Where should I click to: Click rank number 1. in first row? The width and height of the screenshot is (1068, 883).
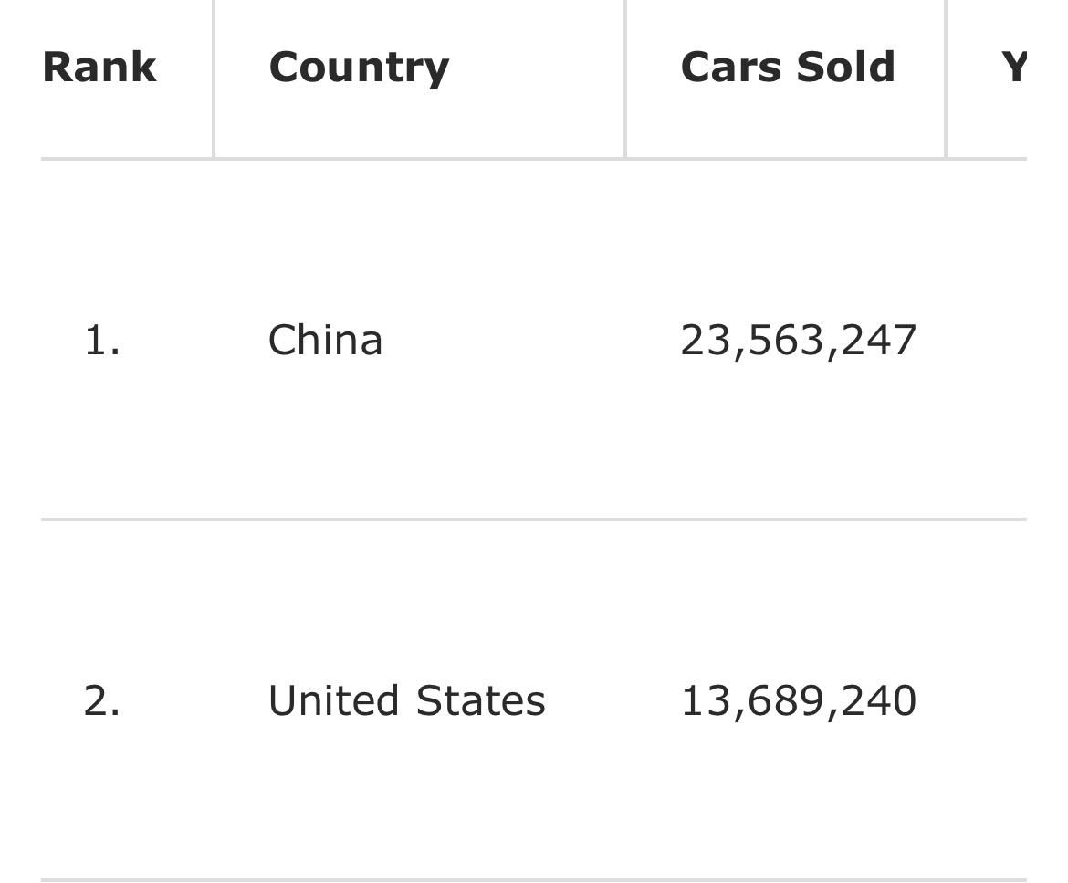click(x=102, y=341)
